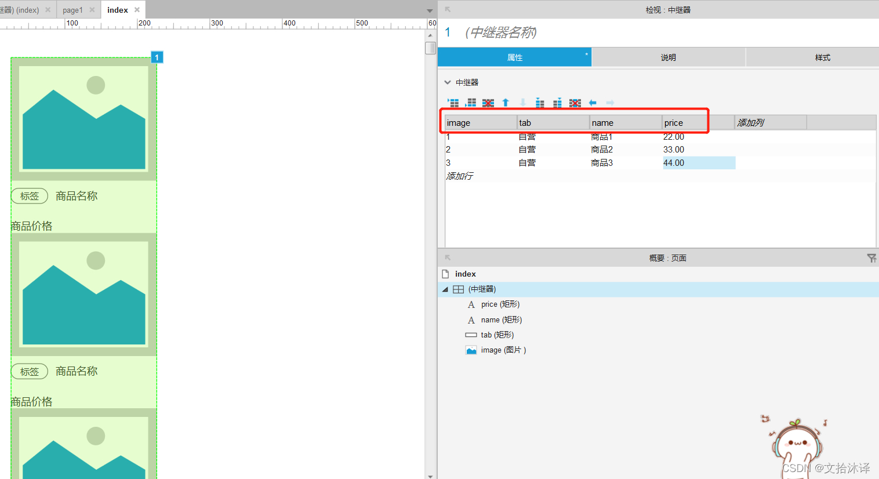The width and height of the screenshot is (879, 479).
Task: Click the canvas scrollbar down arrow
Action: 430,476
